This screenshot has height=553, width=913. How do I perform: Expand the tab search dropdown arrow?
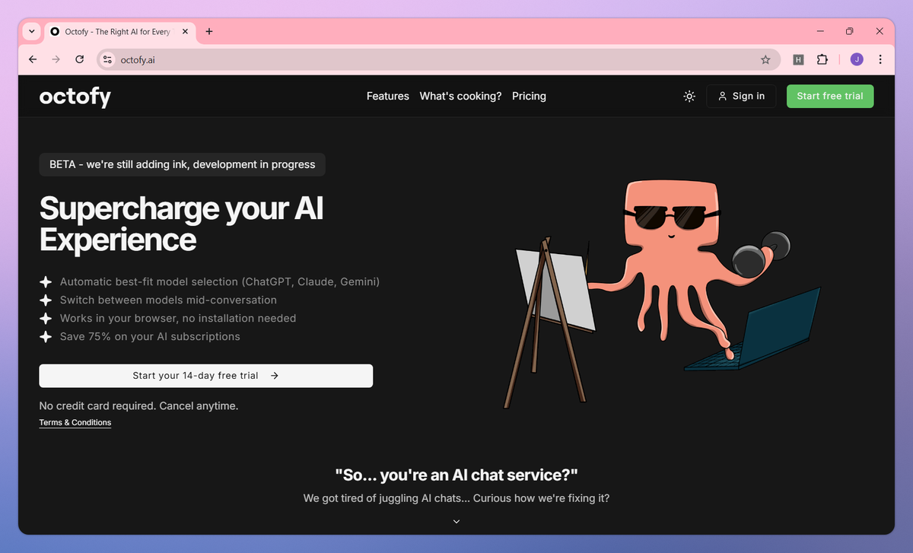point(31,31)
